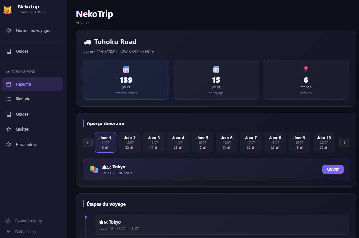Click the Quêtes star icon
The image size is (359, 238).
click(9, 129)
